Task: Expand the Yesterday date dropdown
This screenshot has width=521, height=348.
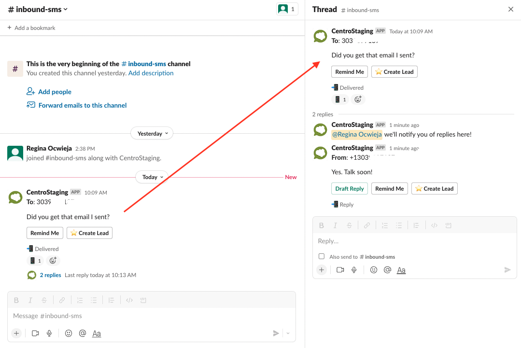Action: tap(152, 134)
